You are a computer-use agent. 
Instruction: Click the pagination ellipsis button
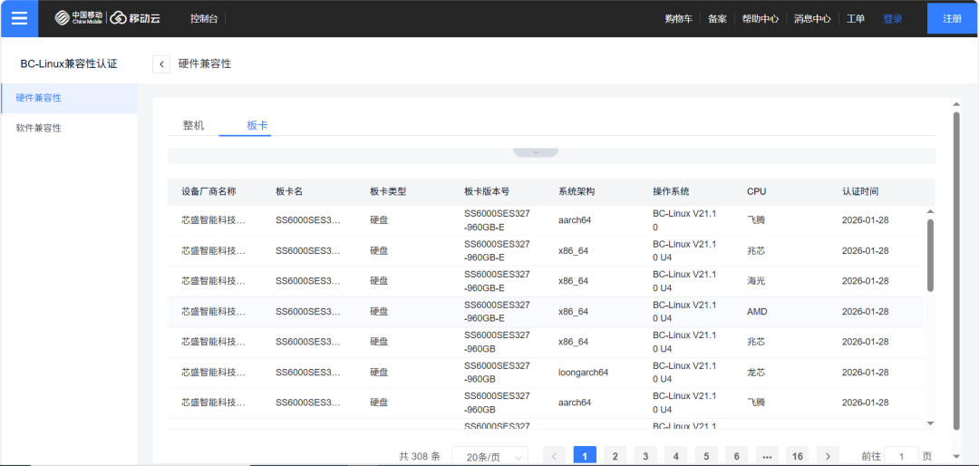pyautogui.click(x=767, y=457)
